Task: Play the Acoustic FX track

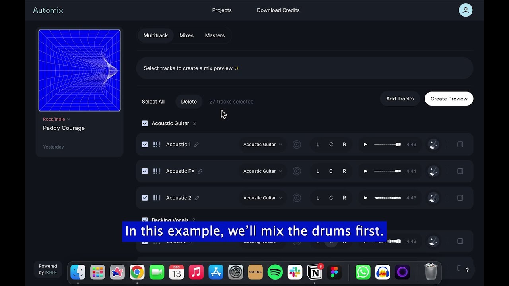Action: click(x=365, y=171)
